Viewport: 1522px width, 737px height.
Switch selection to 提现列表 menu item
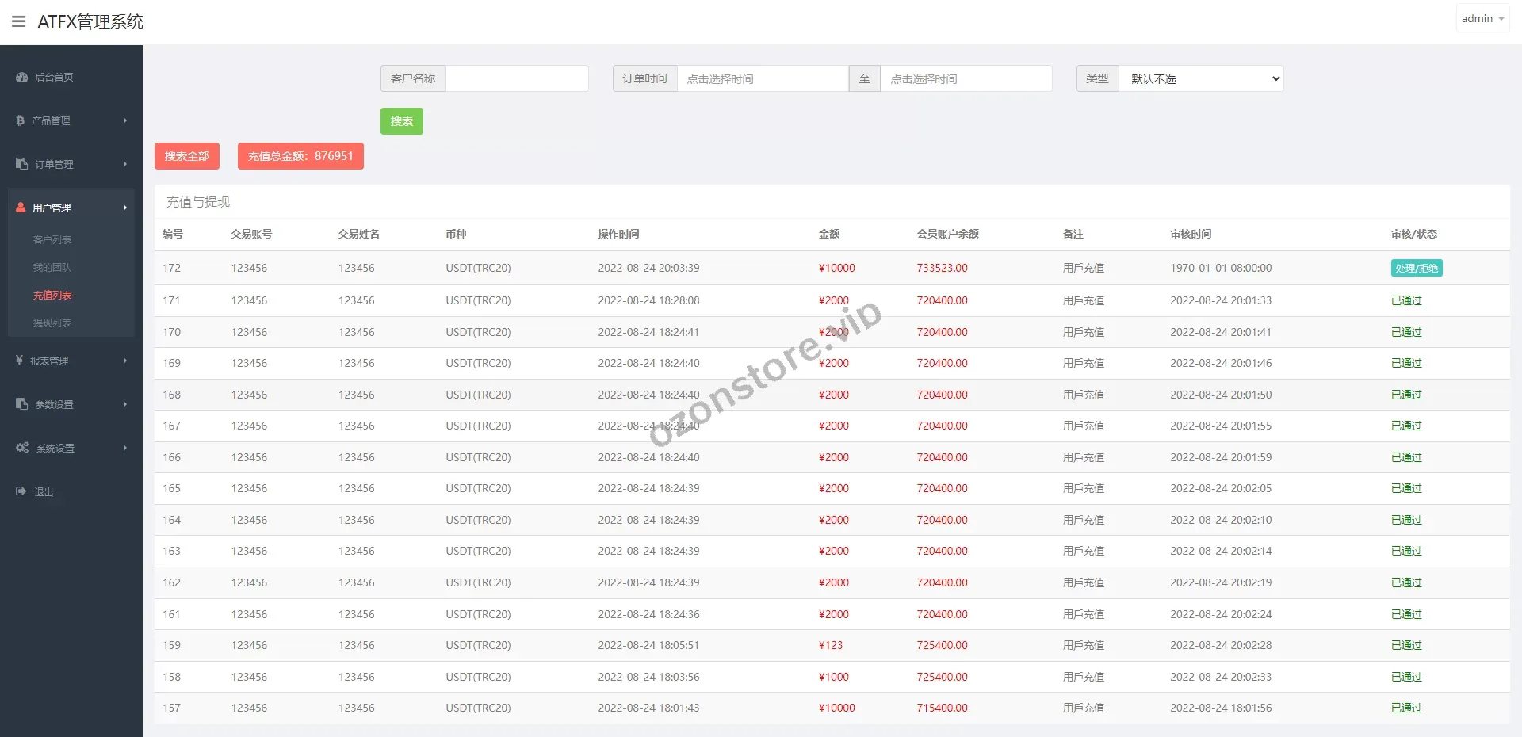coord(54,323)
